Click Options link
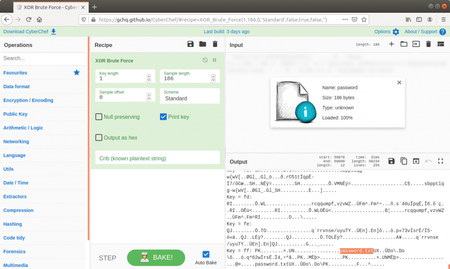The height and width of the screenshot is (269, 450). [x=382, y=32]
